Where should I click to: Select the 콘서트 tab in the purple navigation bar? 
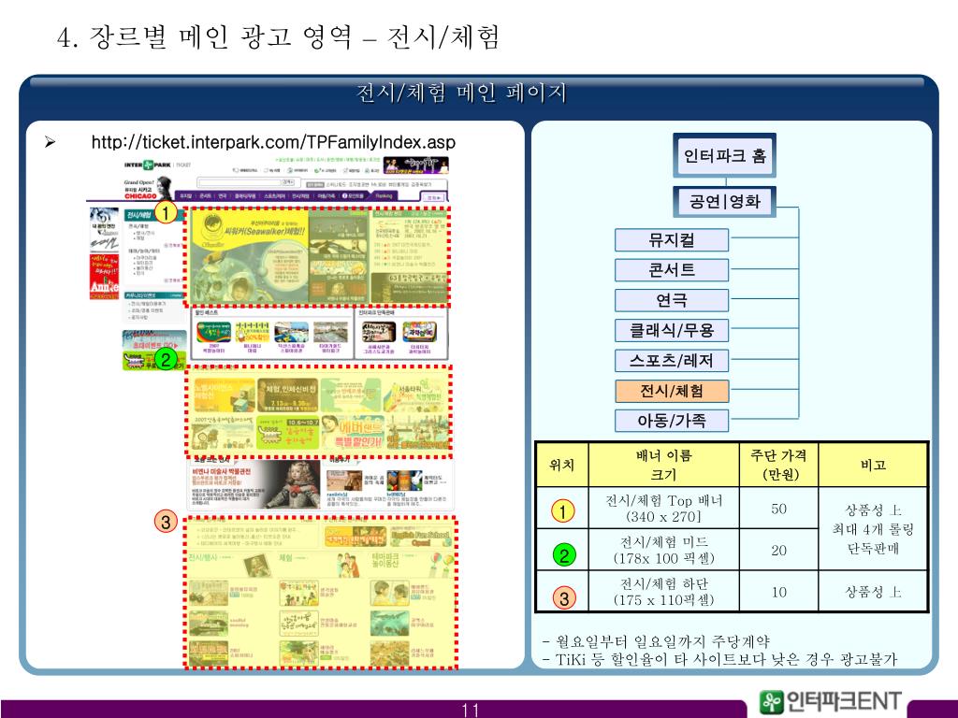(205, 196)
